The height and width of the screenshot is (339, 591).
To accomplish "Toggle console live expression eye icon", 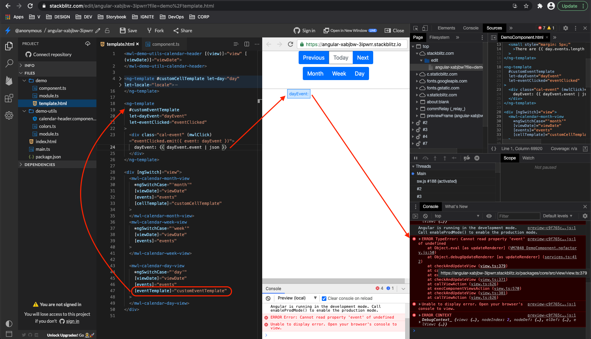I will (x=489, y=216).
